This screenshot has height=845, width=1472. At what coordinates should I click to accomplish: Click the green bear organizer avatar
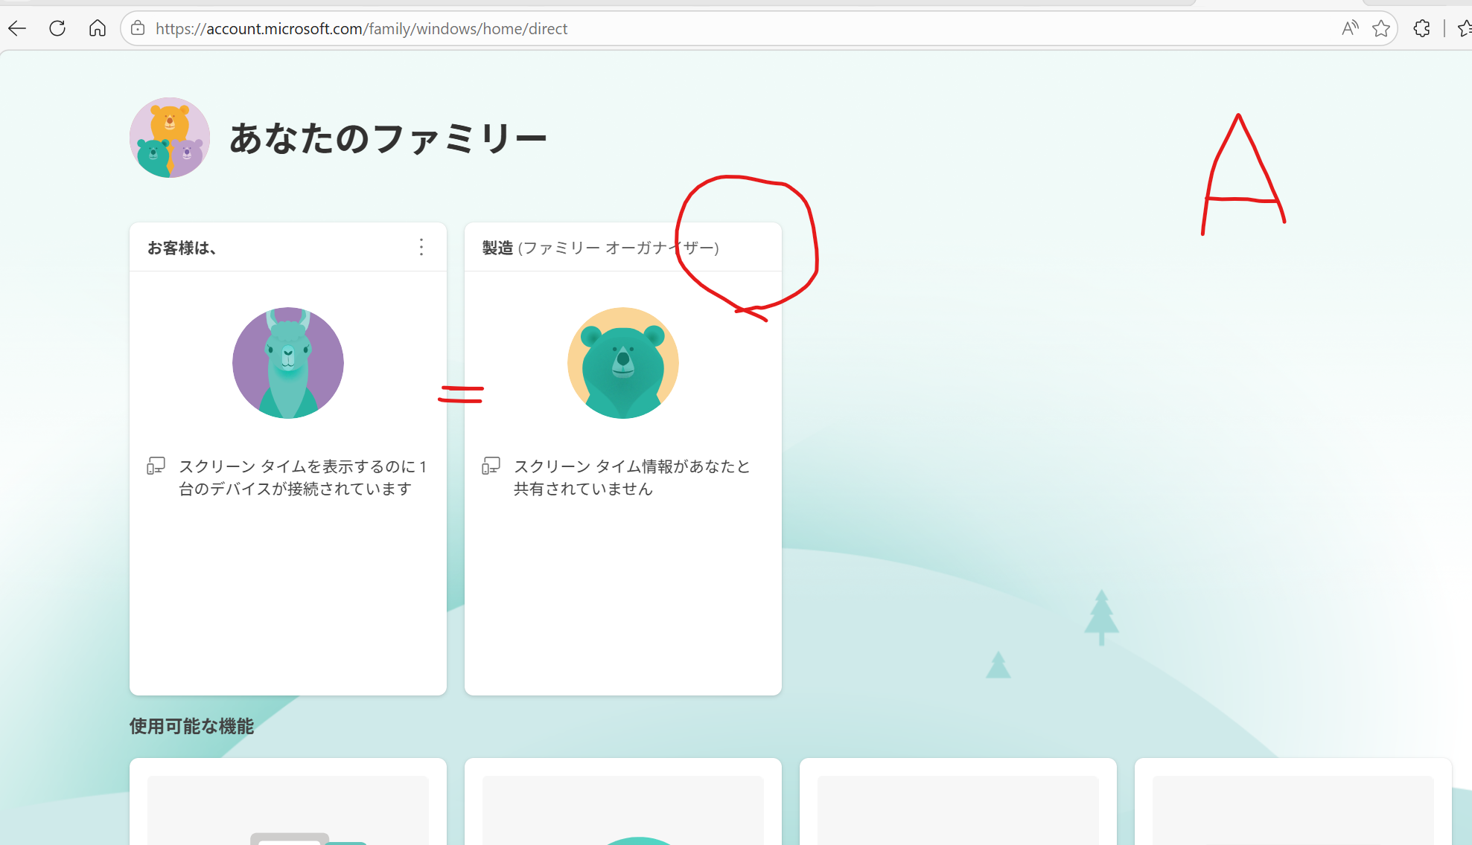[623, 363]
